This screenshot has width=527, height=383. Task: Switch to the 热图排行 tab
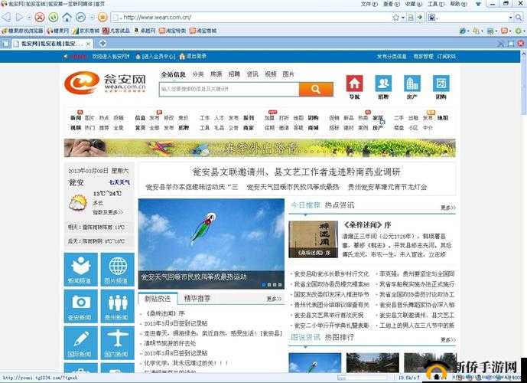(x=340, y=337)
